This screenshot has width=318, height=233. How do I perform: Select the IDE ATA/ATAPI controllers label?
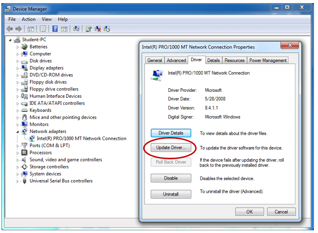tap(57, 103)
